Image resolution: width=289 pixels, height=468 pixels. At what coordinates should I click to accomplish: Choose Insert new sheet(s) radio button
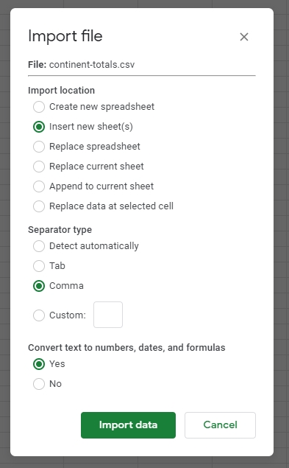point(39,127)
